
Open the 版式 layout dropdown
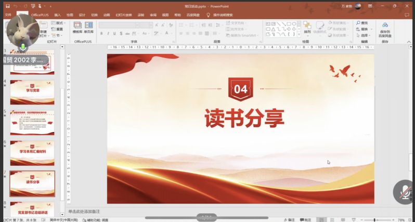(58, 23)
